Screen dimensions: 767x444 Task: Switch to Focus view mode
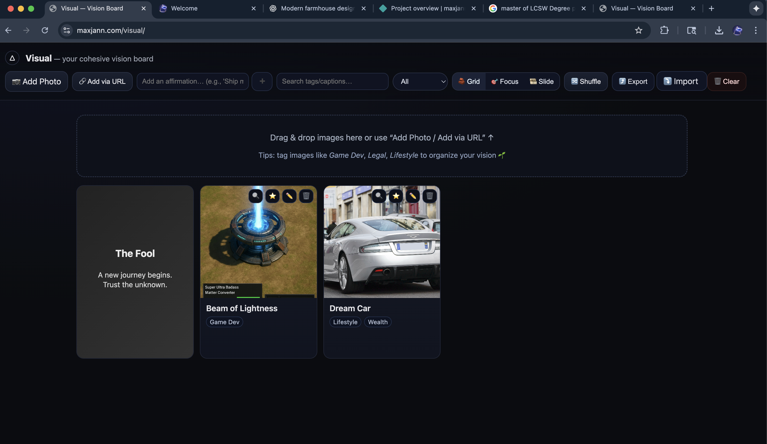[505, 81]
